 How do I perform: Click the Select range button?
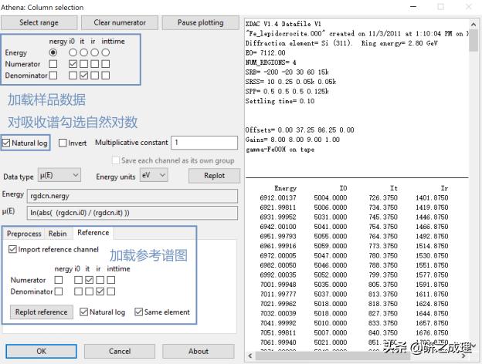39,22
